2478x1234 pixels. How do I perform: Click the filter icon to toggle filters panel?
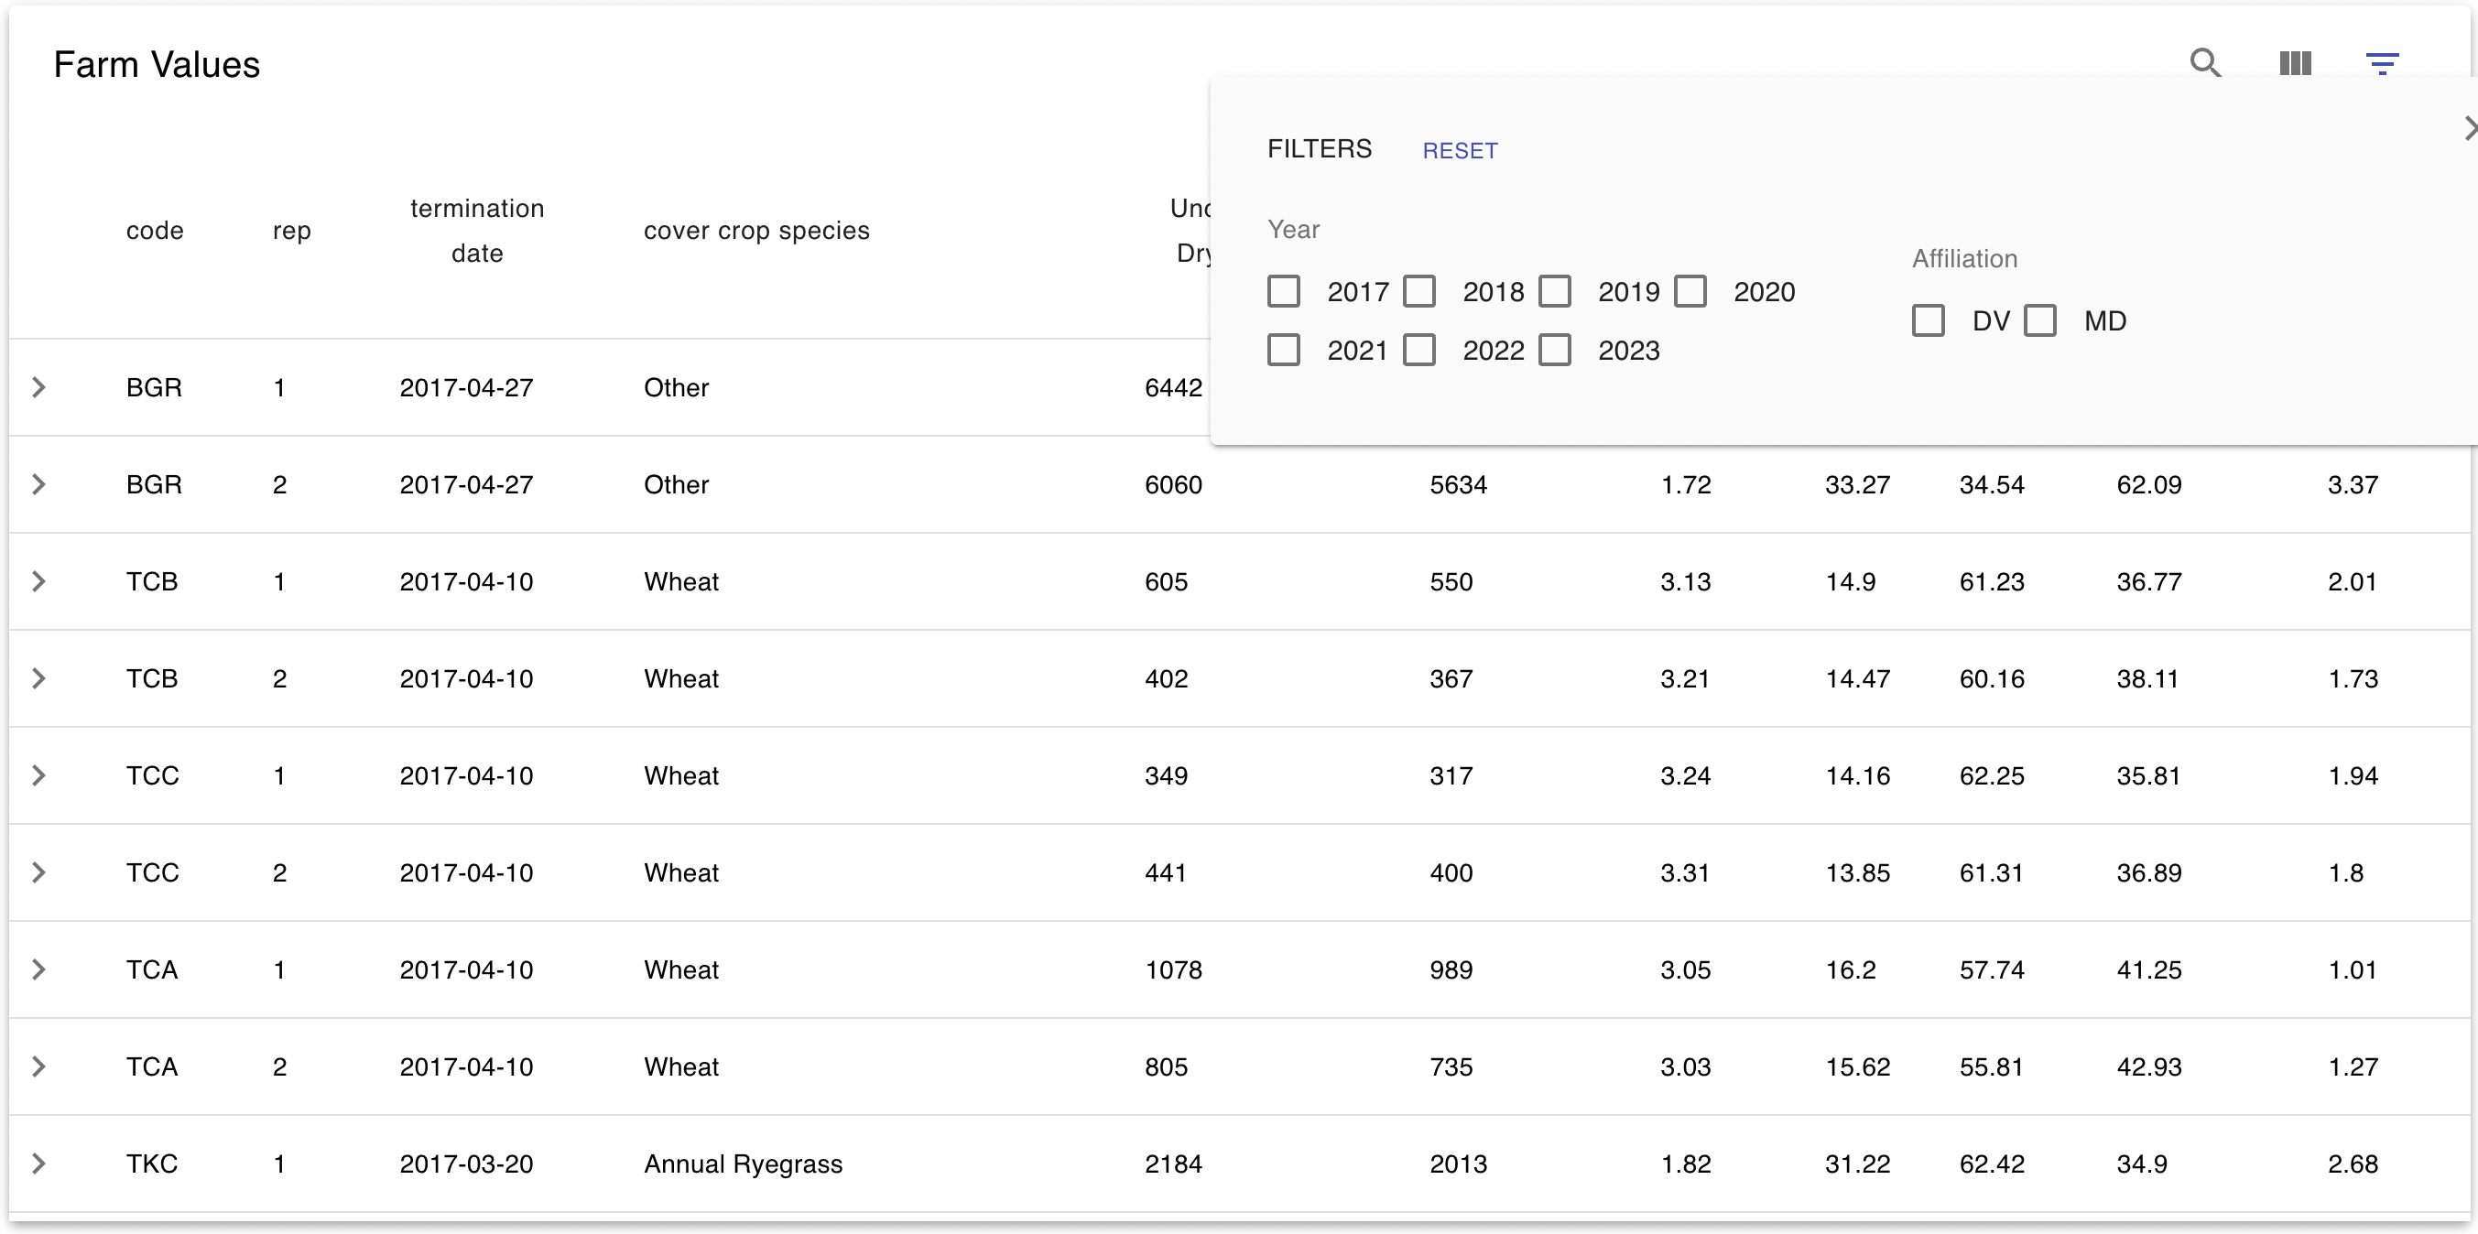point(2384,62)
